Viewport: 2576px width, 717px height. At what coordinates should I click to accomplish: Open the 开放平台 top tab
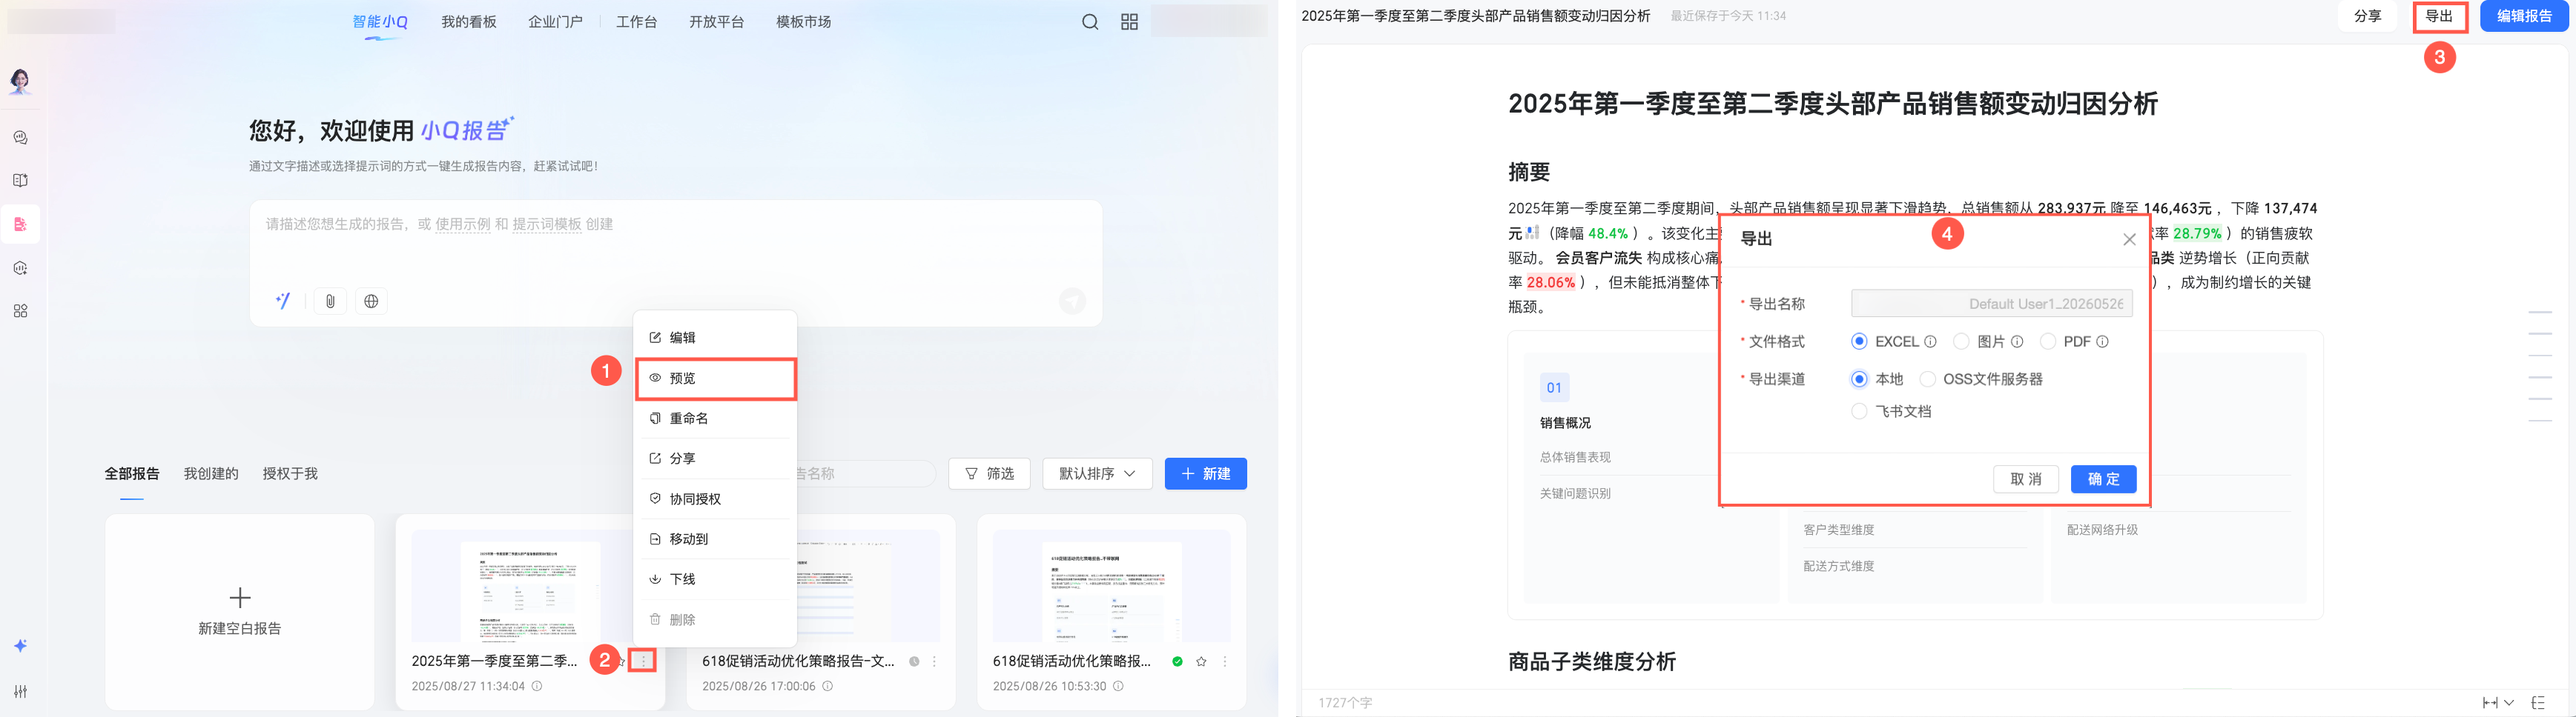pos(716,22)
